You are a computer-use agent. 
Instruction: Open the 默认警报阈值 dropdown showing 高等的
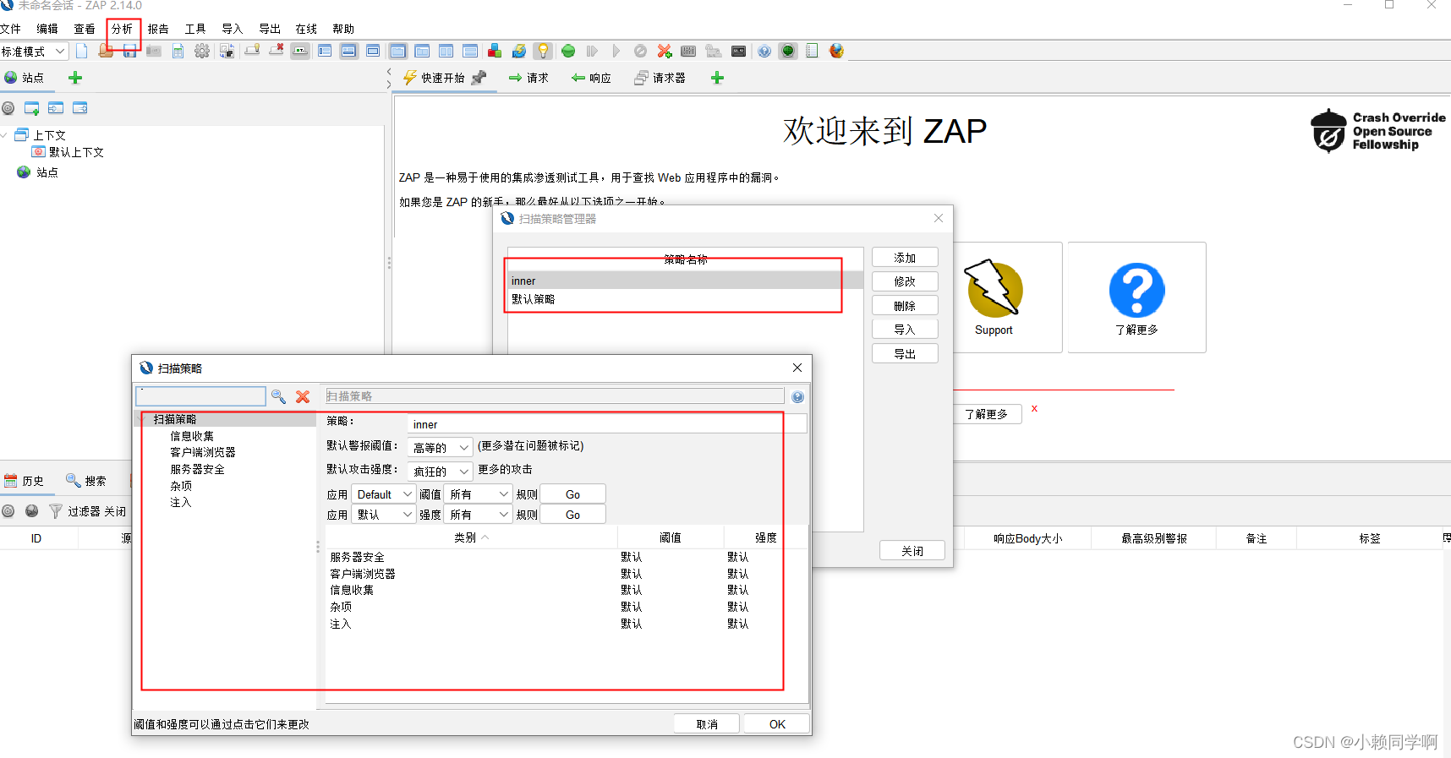pos(440,447)
